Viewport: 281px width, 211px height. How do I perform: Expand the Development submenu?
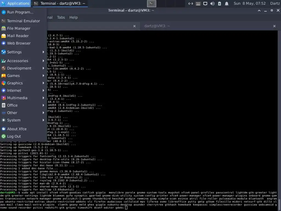tap(24, 68)
